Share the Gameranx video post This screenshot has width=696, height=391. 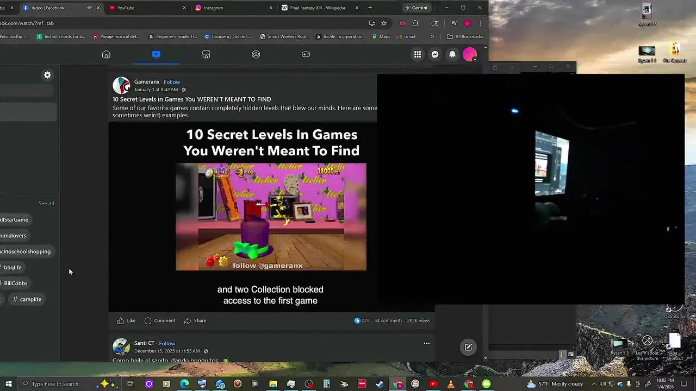[x=195, y=320]
